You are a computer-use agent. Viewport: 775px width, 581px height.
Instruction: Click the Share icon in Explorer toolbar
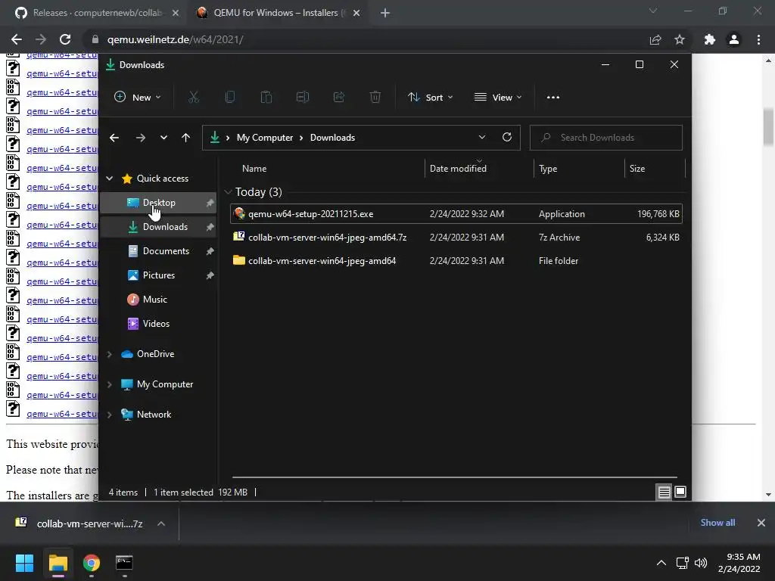click(339, 98)
